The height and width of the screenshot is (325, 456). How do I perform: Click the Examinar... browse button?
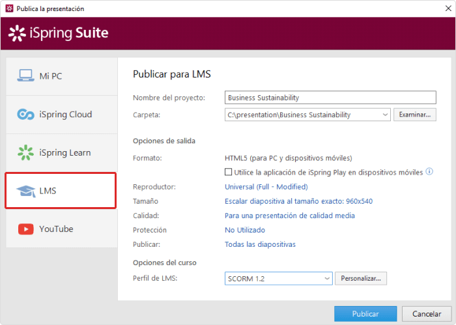point(415,115)
